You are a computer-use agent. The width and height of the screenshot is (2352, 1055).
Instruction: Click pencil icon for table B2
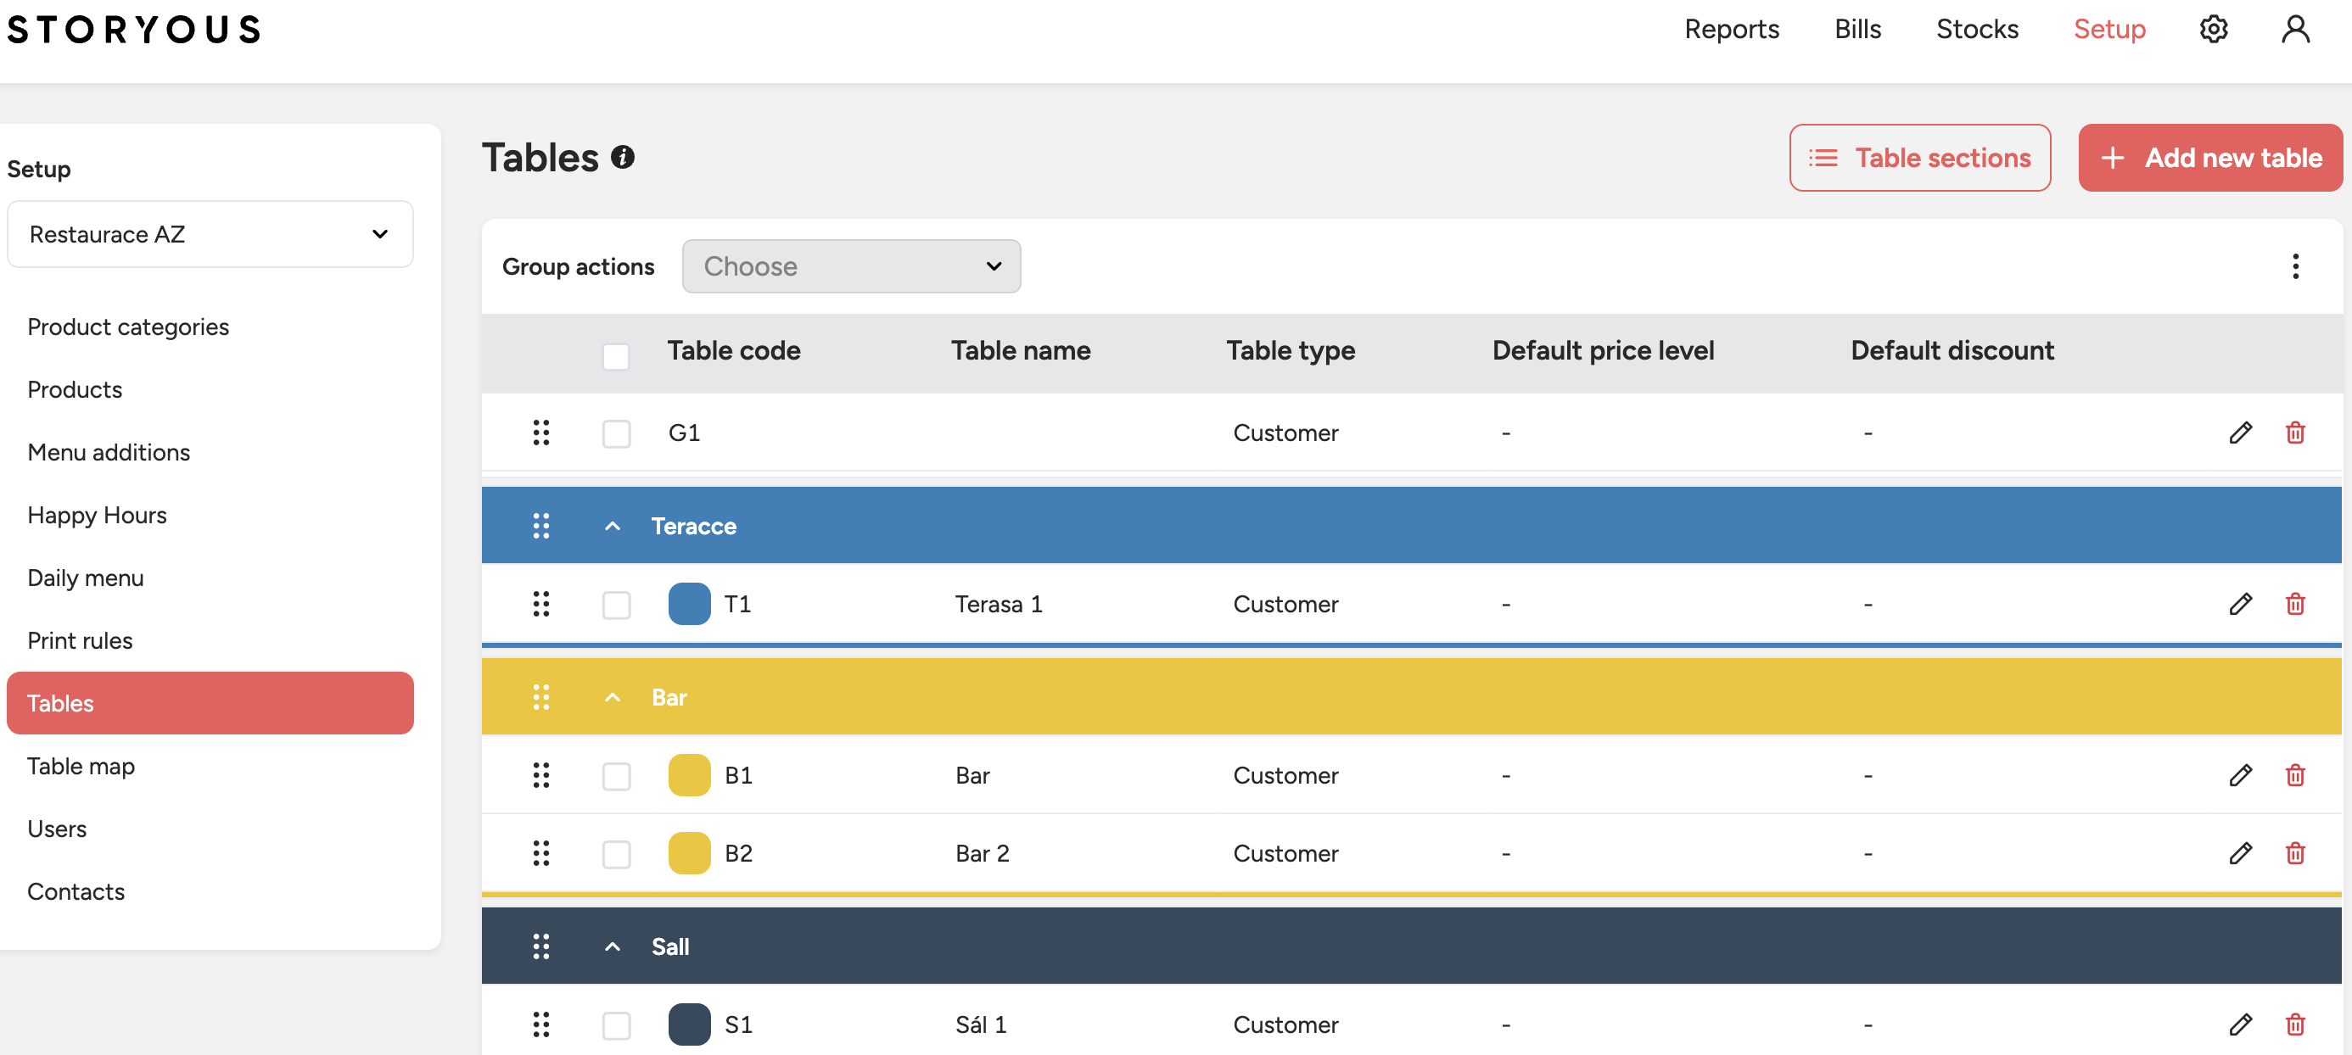coord(2240,853)
